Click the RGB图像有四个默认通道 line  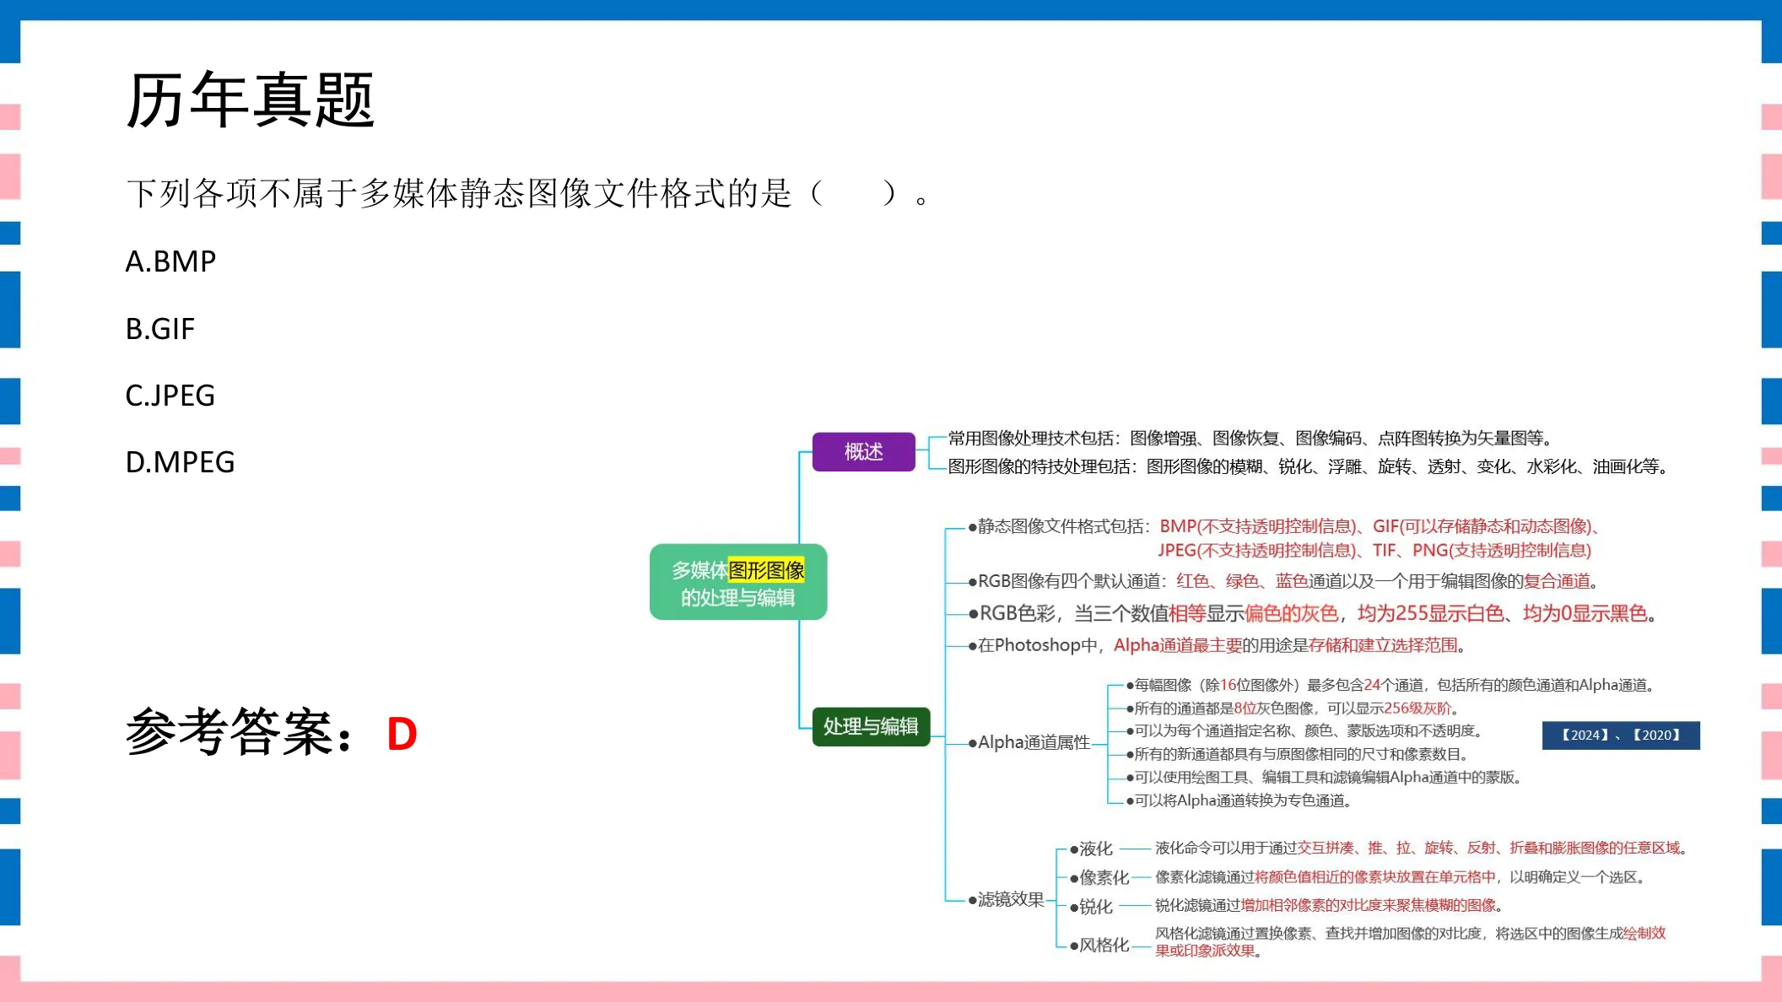point(1283,581)
